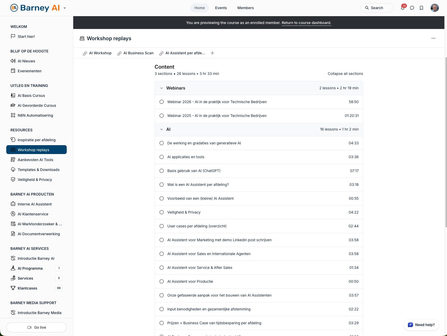447x336 pixels.
Task: Open the notifications bell icon
Action: pos(402,8)
